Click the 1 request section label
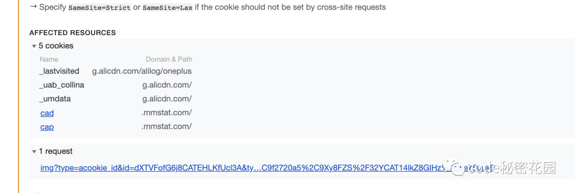 pyautogui.click(x=56, y=151)
